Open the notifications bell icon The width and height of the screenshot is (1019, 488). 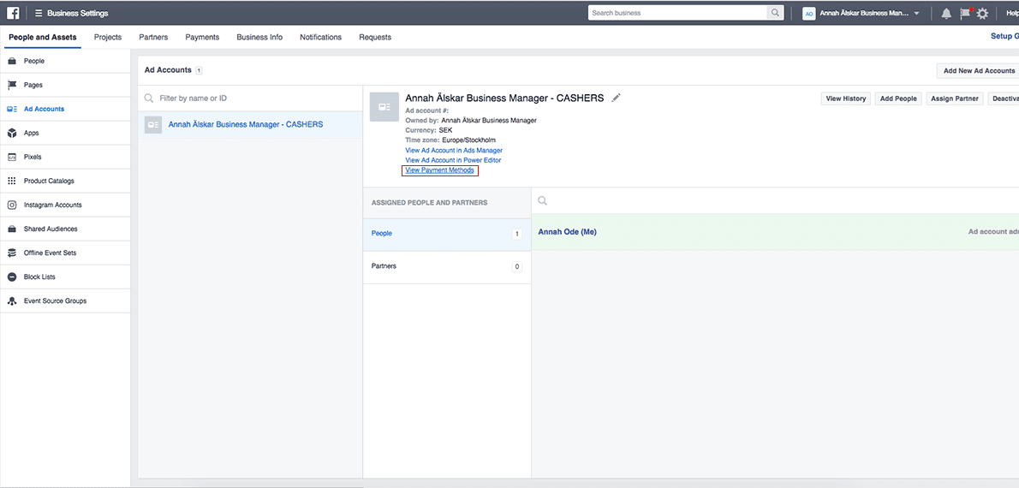pyautogui.click(x=946, y=14)
